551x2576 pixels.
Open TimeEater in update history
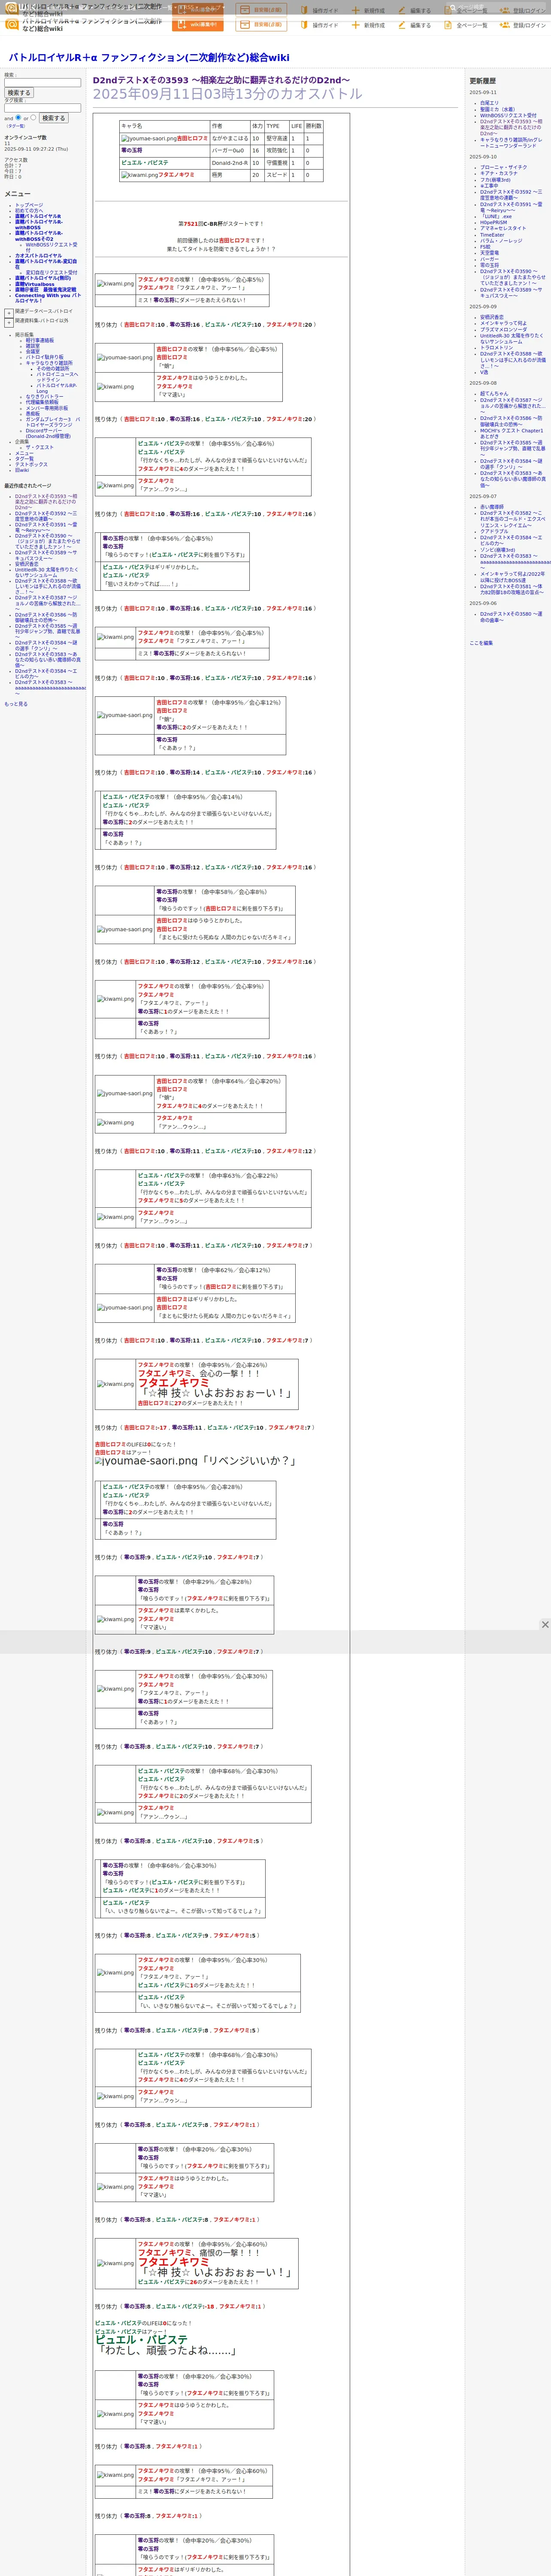pyautogui.click(x=492, y=235)
